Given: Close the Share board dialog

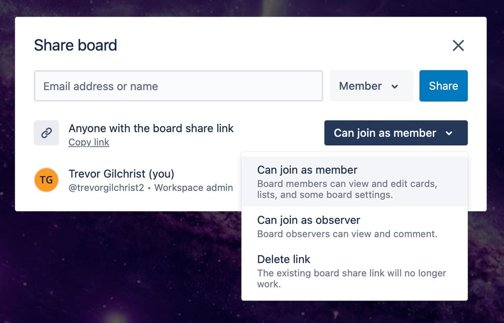Looking at the screenshot, I should pos(458,45).
